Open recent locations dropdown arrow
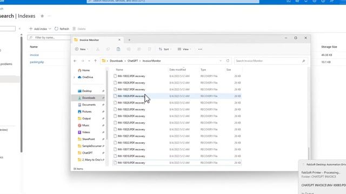The width and height of the screenshot is (346, 194). 89,61
